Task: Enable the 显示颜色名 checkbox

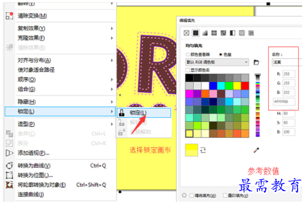Action: pyautogui.click(x=187, y=70)
